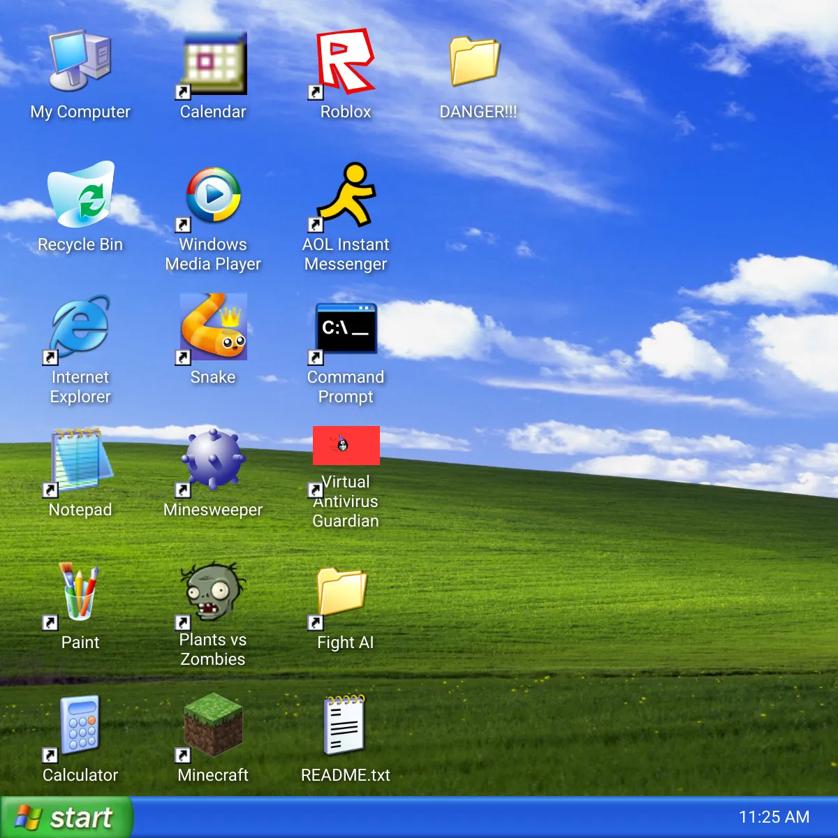Select the README.txt file icon
This screenshot has width=838, height=838.
[344, 725]
